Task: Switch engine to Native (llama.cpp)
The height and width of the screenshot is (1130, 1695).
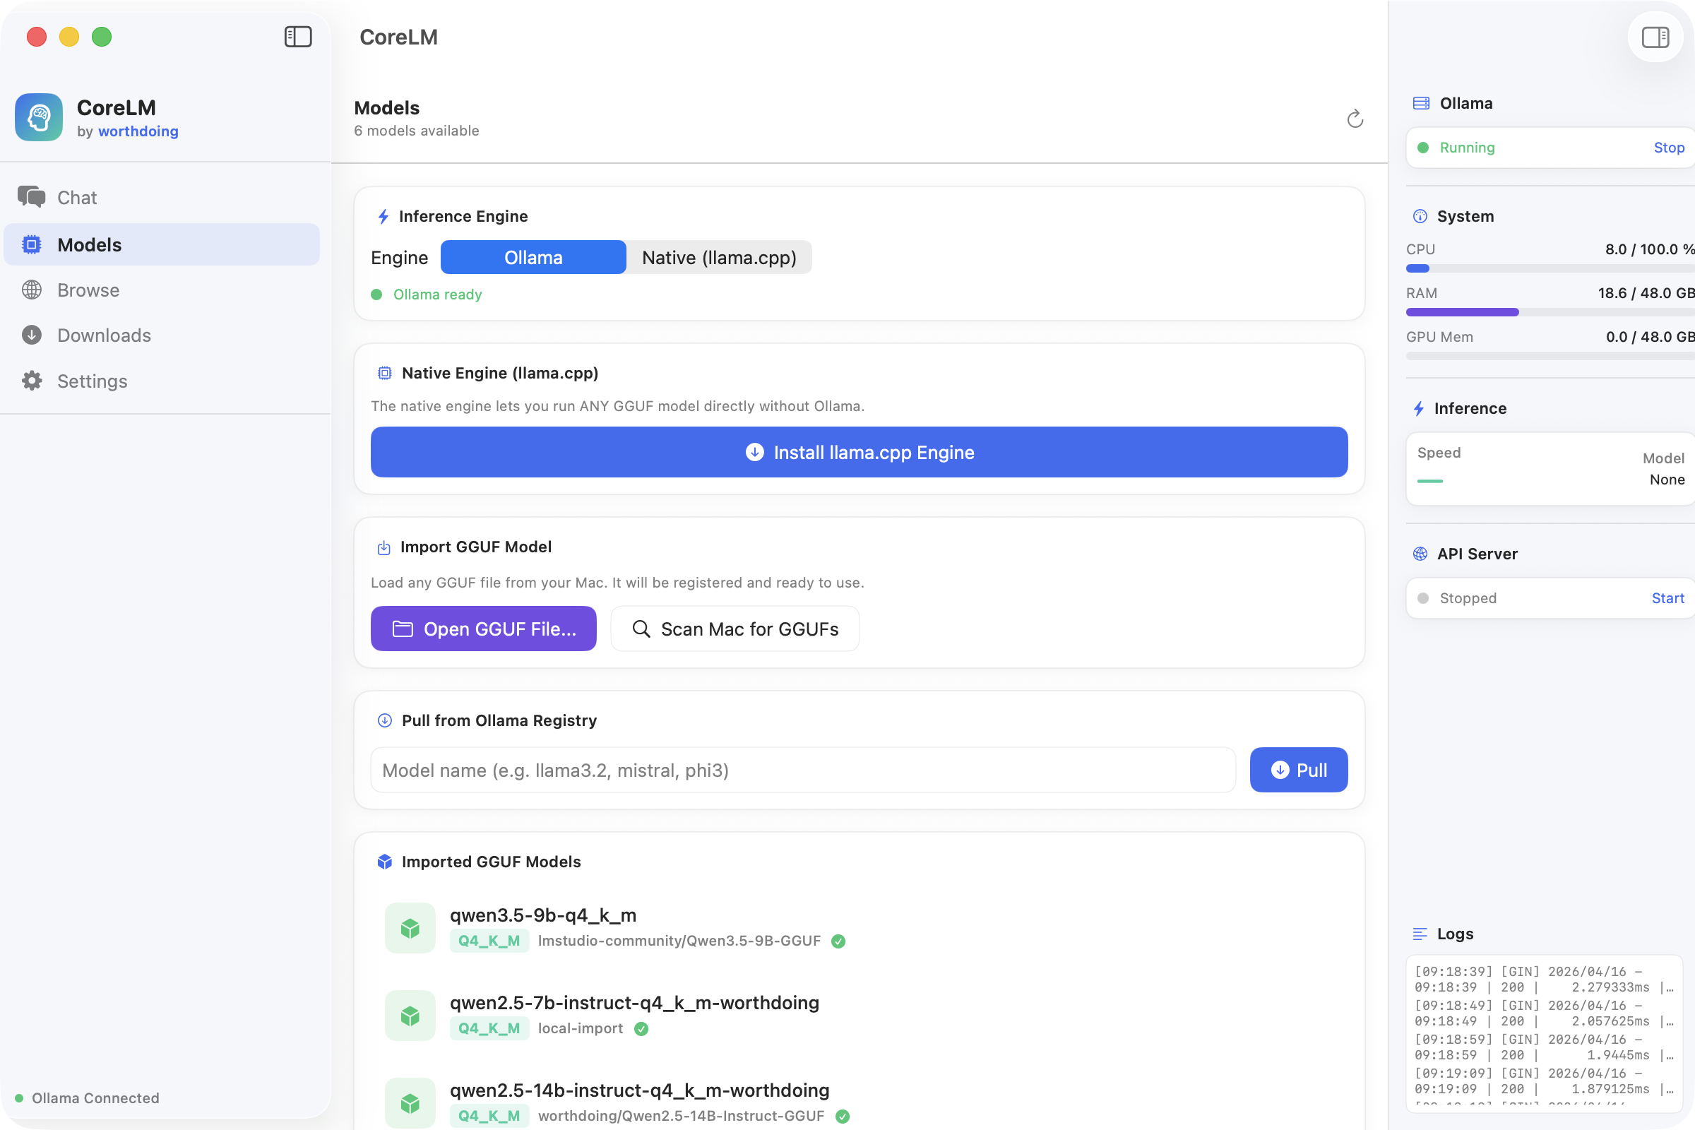Action: [718, 257]
